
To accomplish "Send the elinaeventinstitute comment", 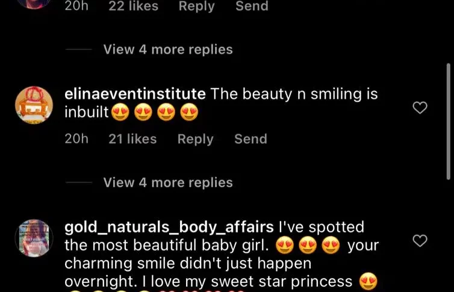I will (x=250, y=139).
